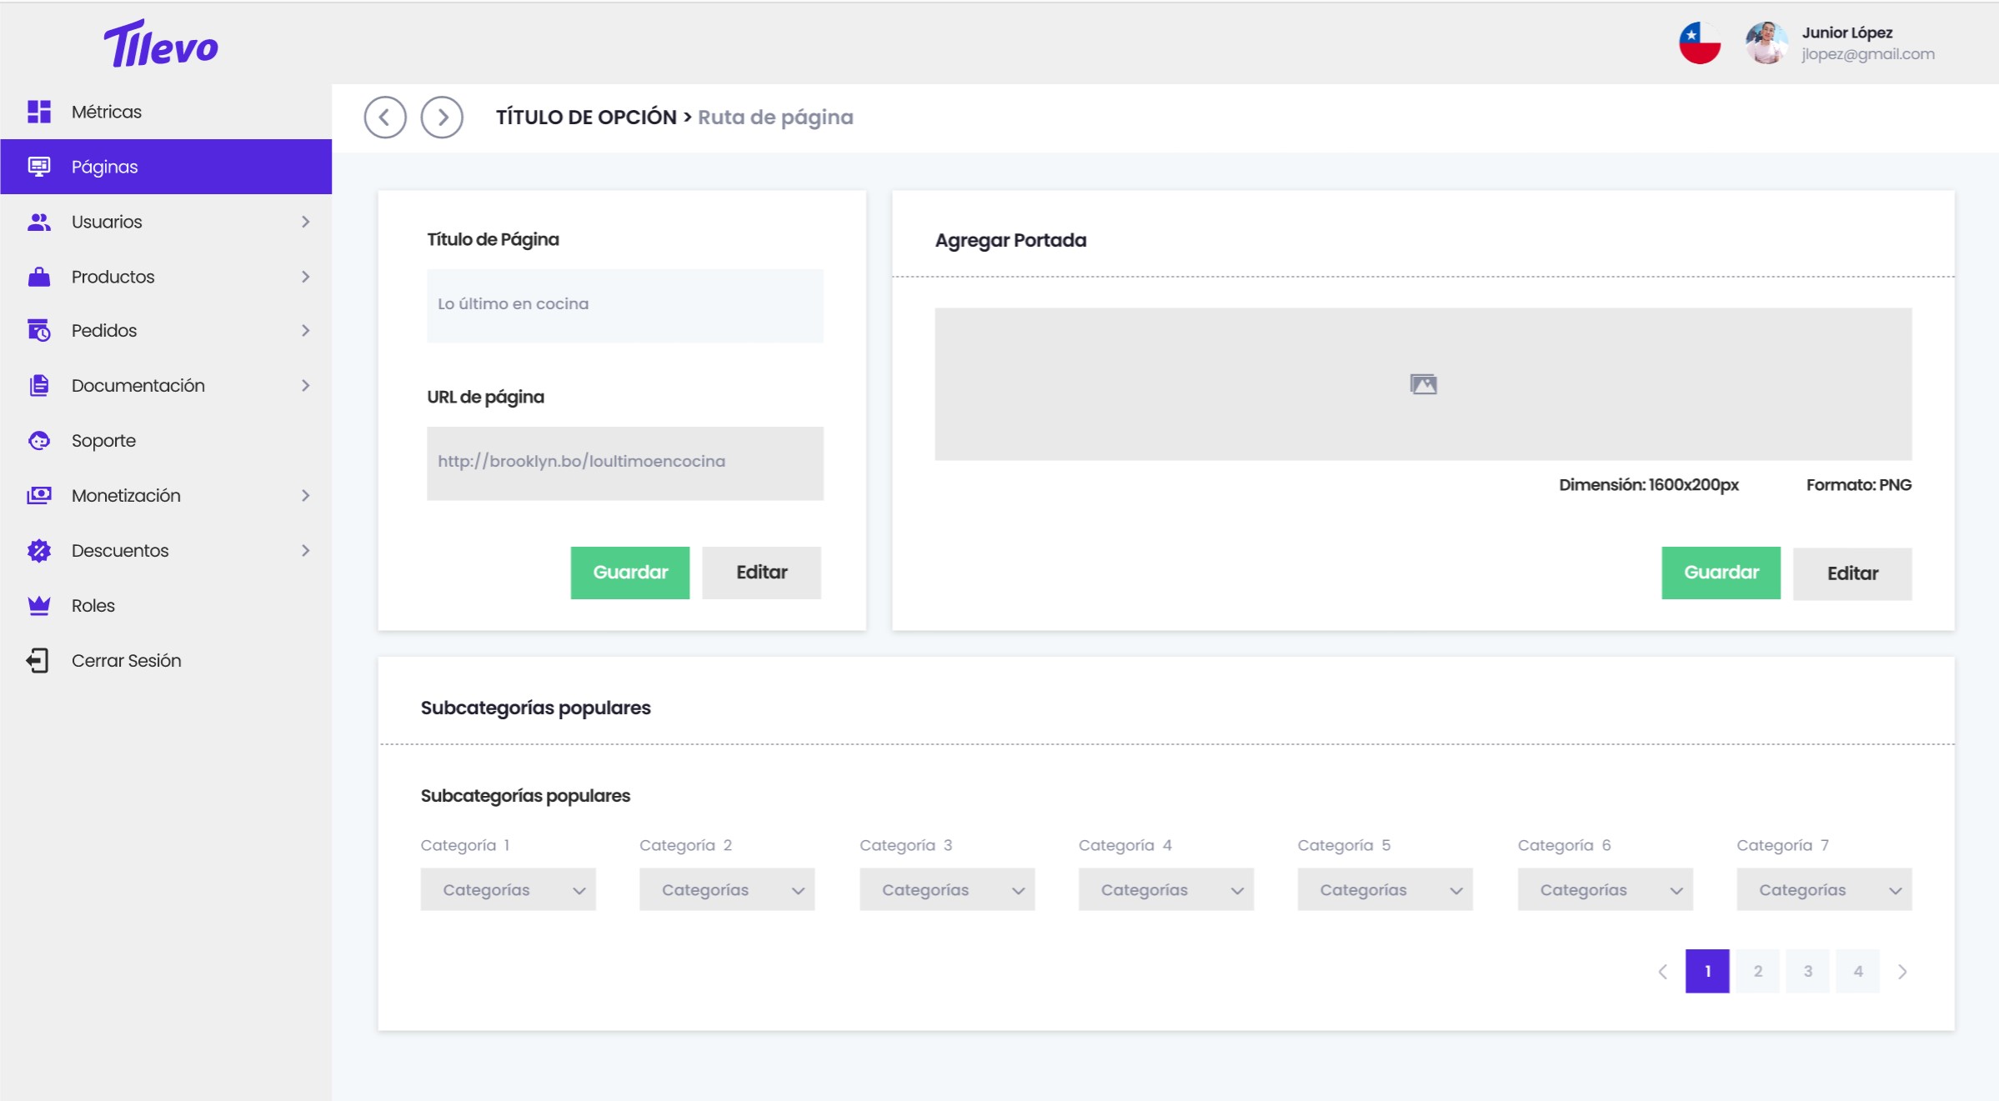Click the jlopez@gmail.com email text
The image size is (1999, 1101).
pos(1867,54)
